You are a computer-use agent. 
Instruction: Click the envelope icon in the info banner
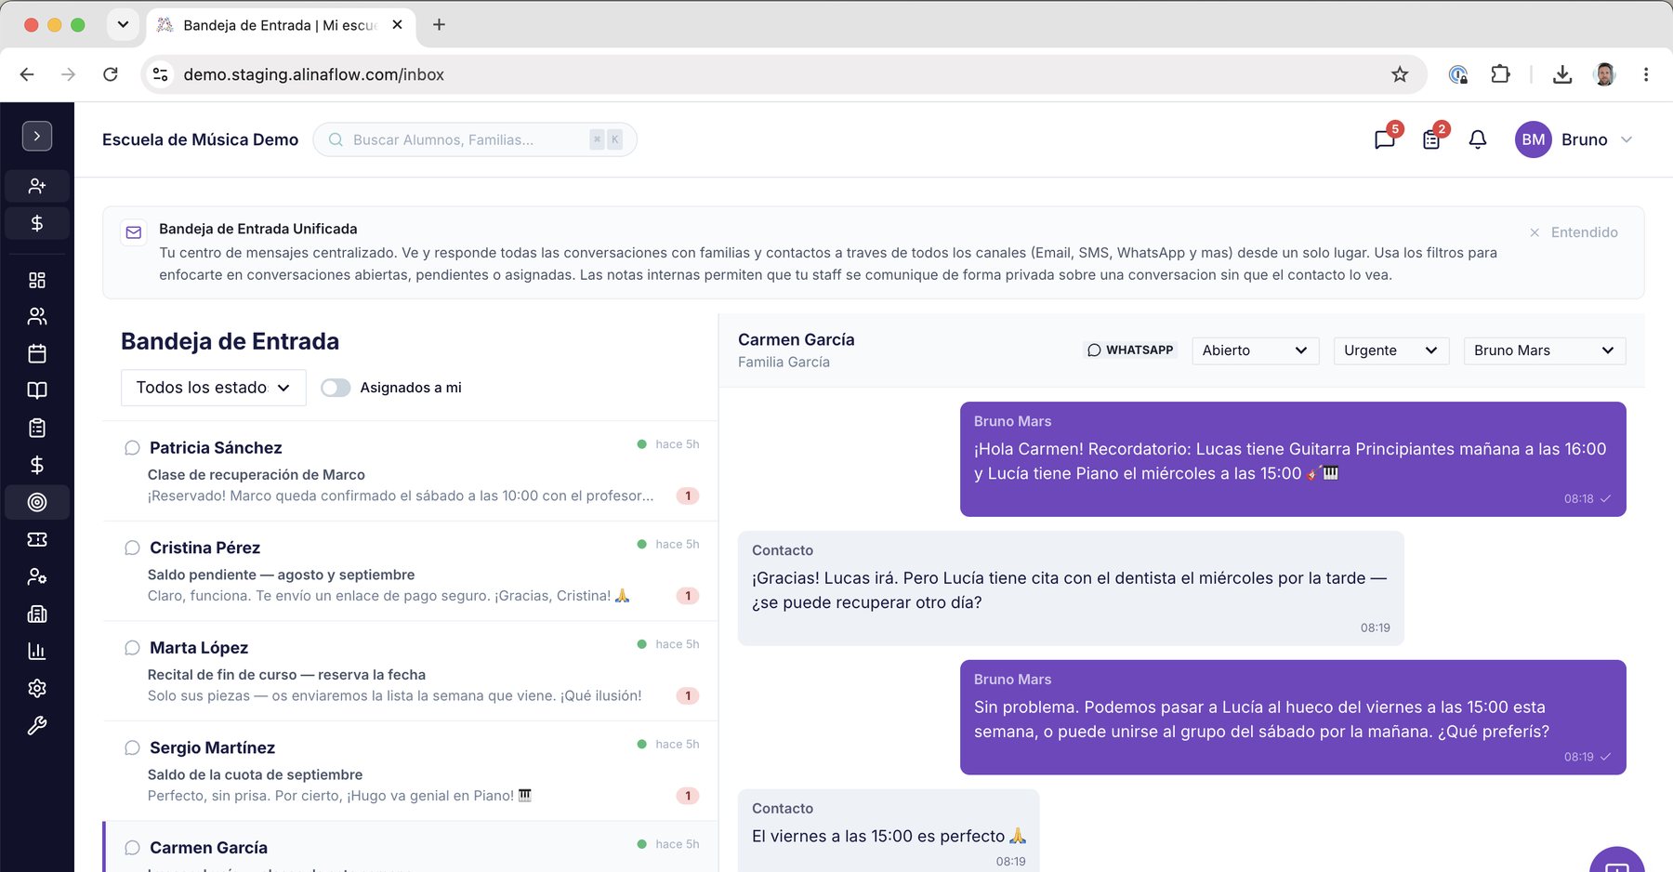[134, 232]
